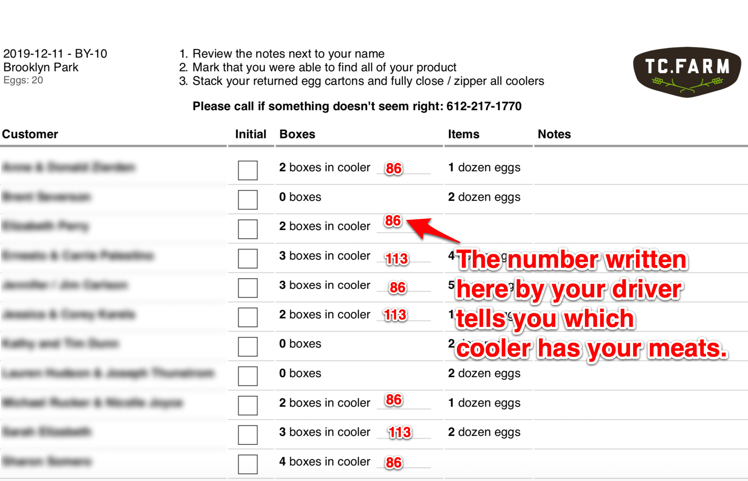This screenshot has height=481, width=748.
Task: Tick the checkbox in the first customer row
Action: pos(248,170)
